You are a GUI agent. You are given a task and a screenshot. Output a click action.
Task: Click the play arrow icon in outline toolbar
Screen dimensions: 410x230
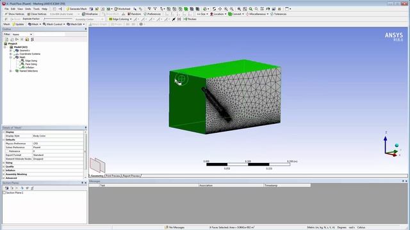click(x=17, y=40)
